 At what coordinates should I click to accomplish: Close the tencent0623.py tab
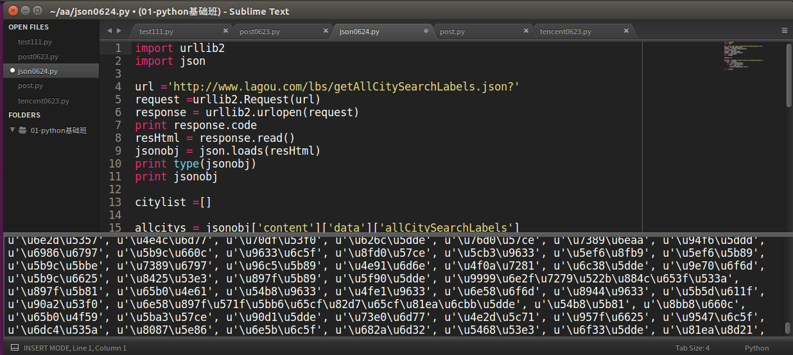tap(626, 31)
